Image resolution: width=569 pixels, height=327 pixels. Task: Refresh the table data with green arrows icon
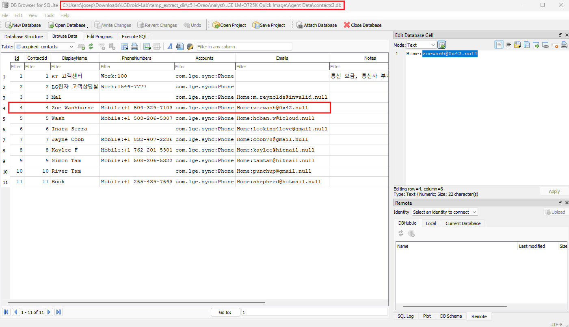[x=91, y=47]
